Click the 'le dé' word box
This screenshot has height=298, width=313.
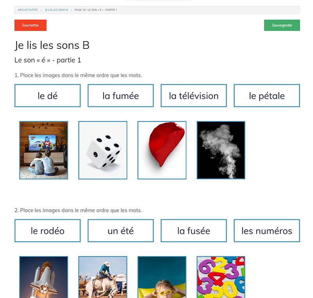click(x=47, y=95)
